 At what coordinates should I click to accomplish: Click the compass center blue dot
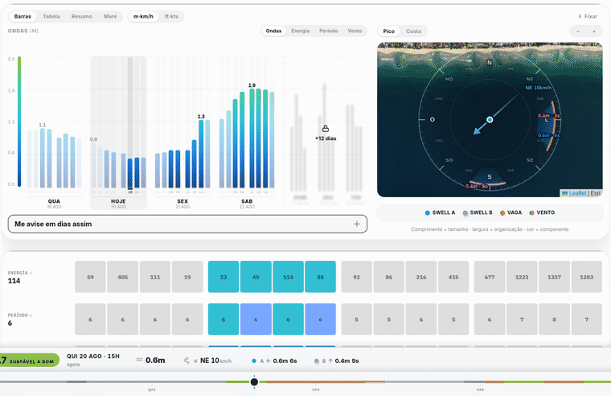point(490,120)
